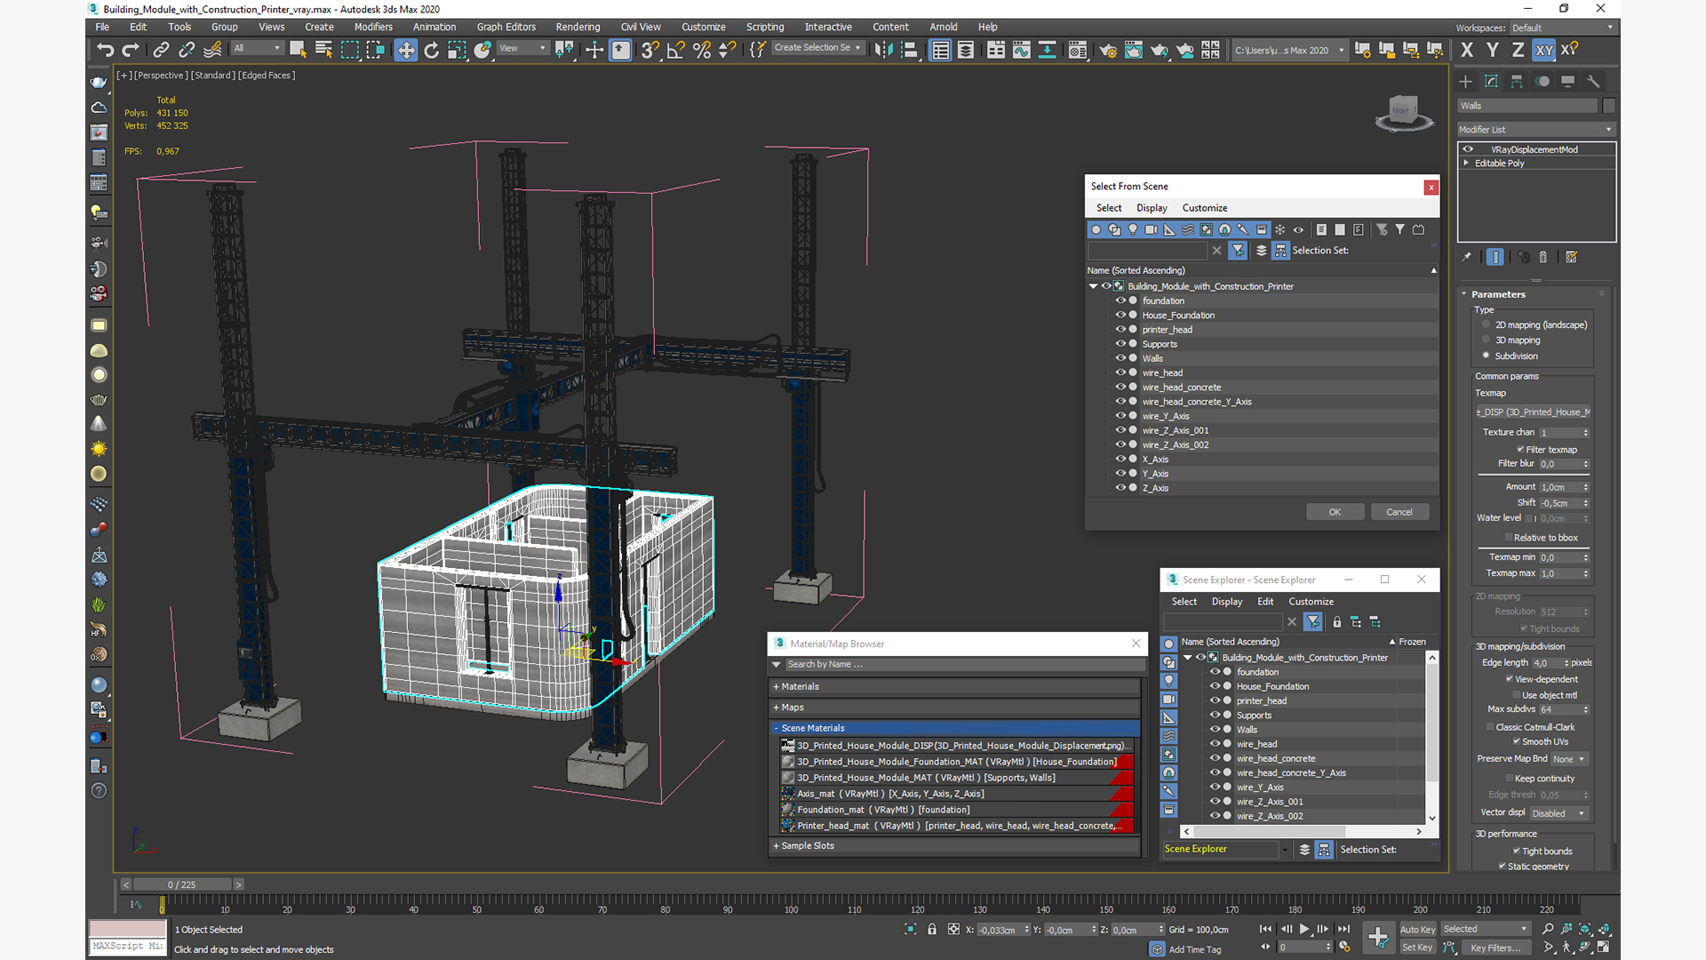Click the Zoom Extents navigation icon
The image size is (1706, 960).
1585,929
